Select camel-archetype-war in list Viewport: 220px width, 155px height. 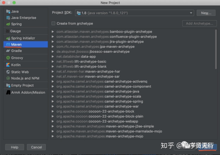[97, 107]
